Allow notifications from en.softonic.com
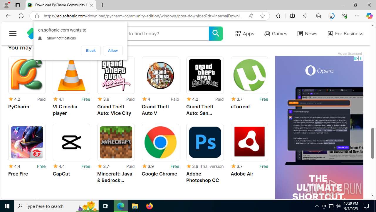376x212 pixels. click(113, 51)
